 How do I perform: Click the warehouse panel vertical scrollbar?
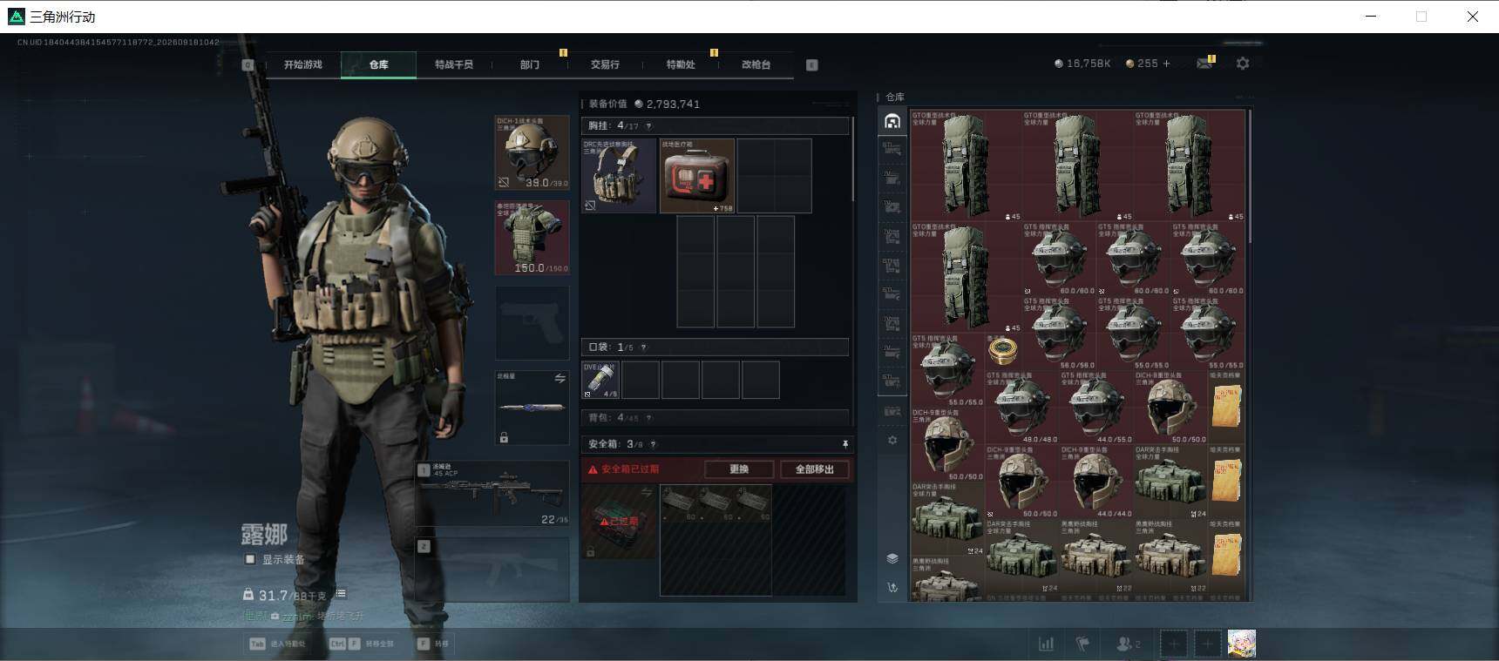tap(1250, 177)
